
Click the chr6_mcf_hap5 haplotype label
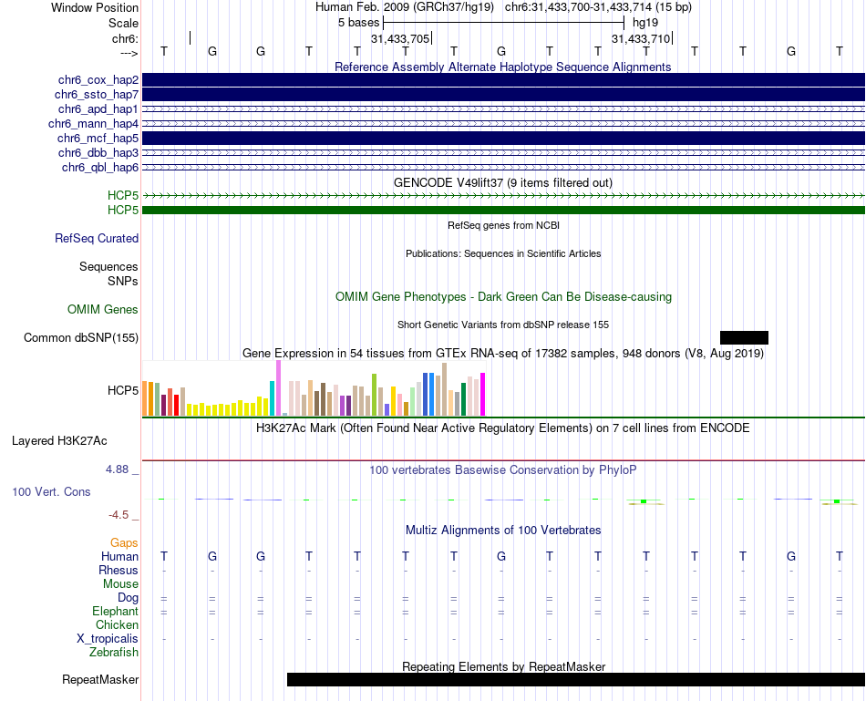pyautogui.click(x=98, y=138)
